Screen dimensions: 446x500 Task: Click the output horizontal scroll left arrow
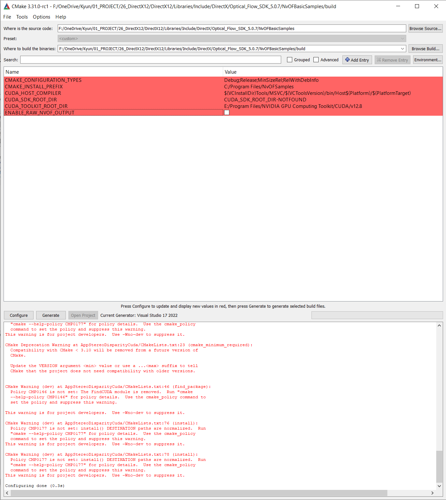pos(7,493)
